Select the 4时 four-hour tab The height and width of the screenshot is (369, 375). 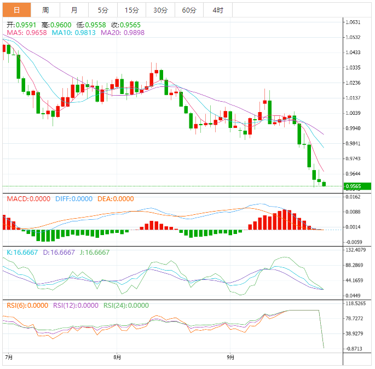218,10
